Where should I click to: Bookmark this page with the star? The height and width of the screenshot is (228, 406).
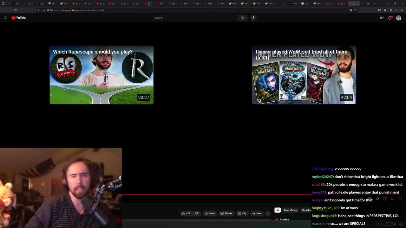click(x=355, y=10)
